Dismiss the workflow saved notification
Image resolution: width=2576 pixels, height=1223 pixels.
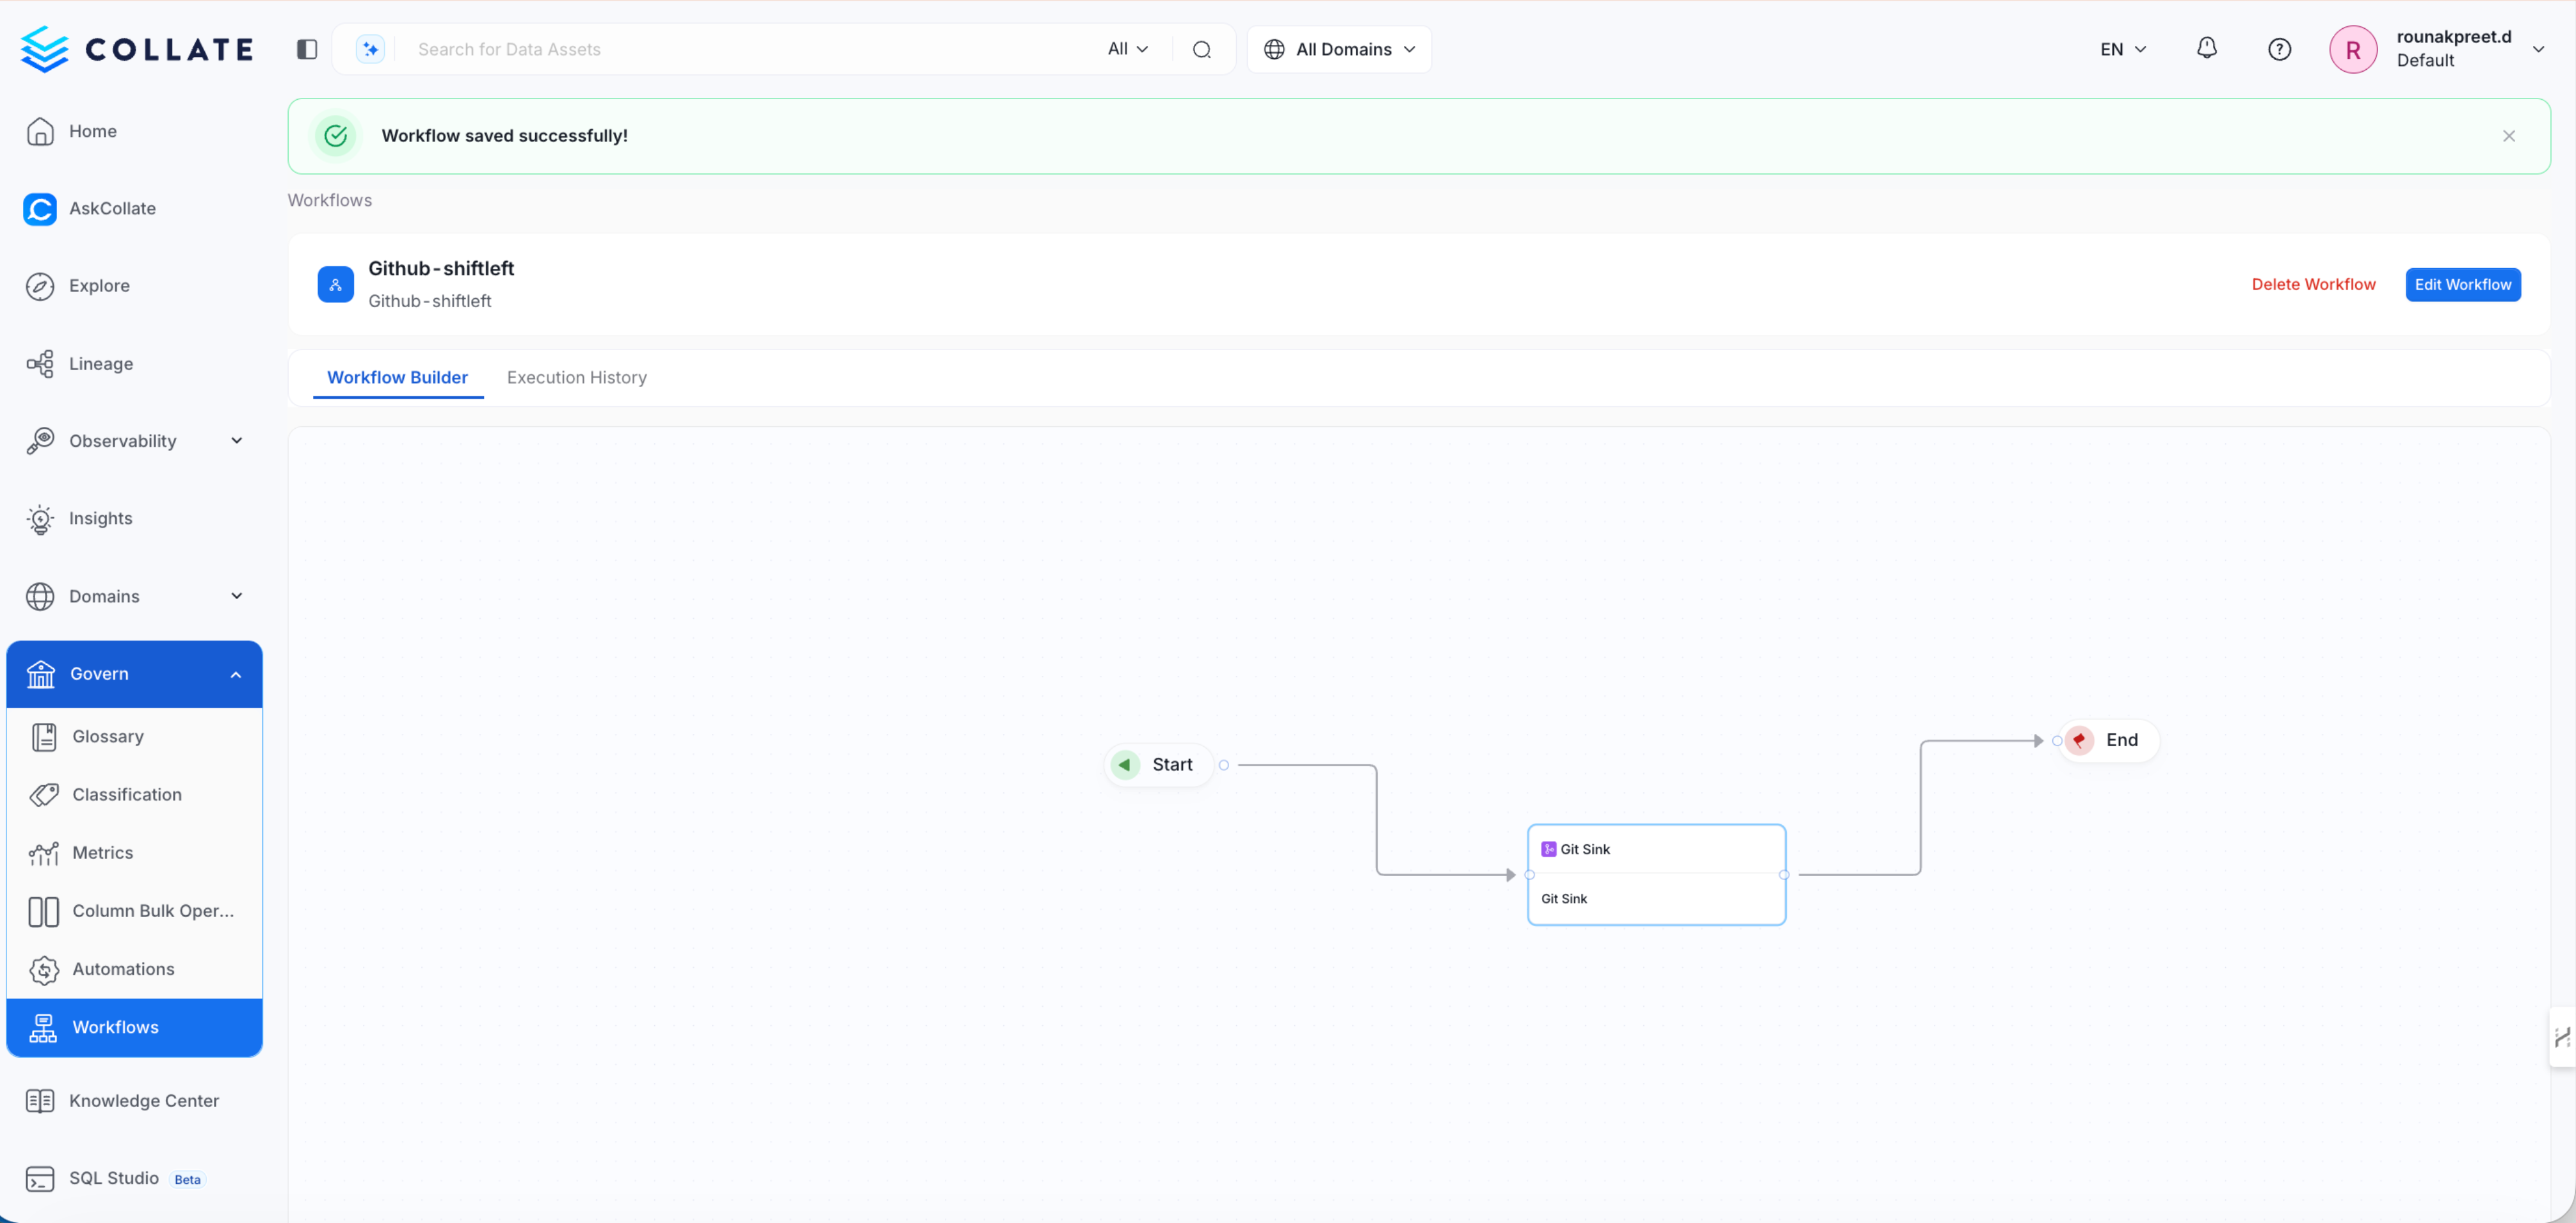[2509, 135]
